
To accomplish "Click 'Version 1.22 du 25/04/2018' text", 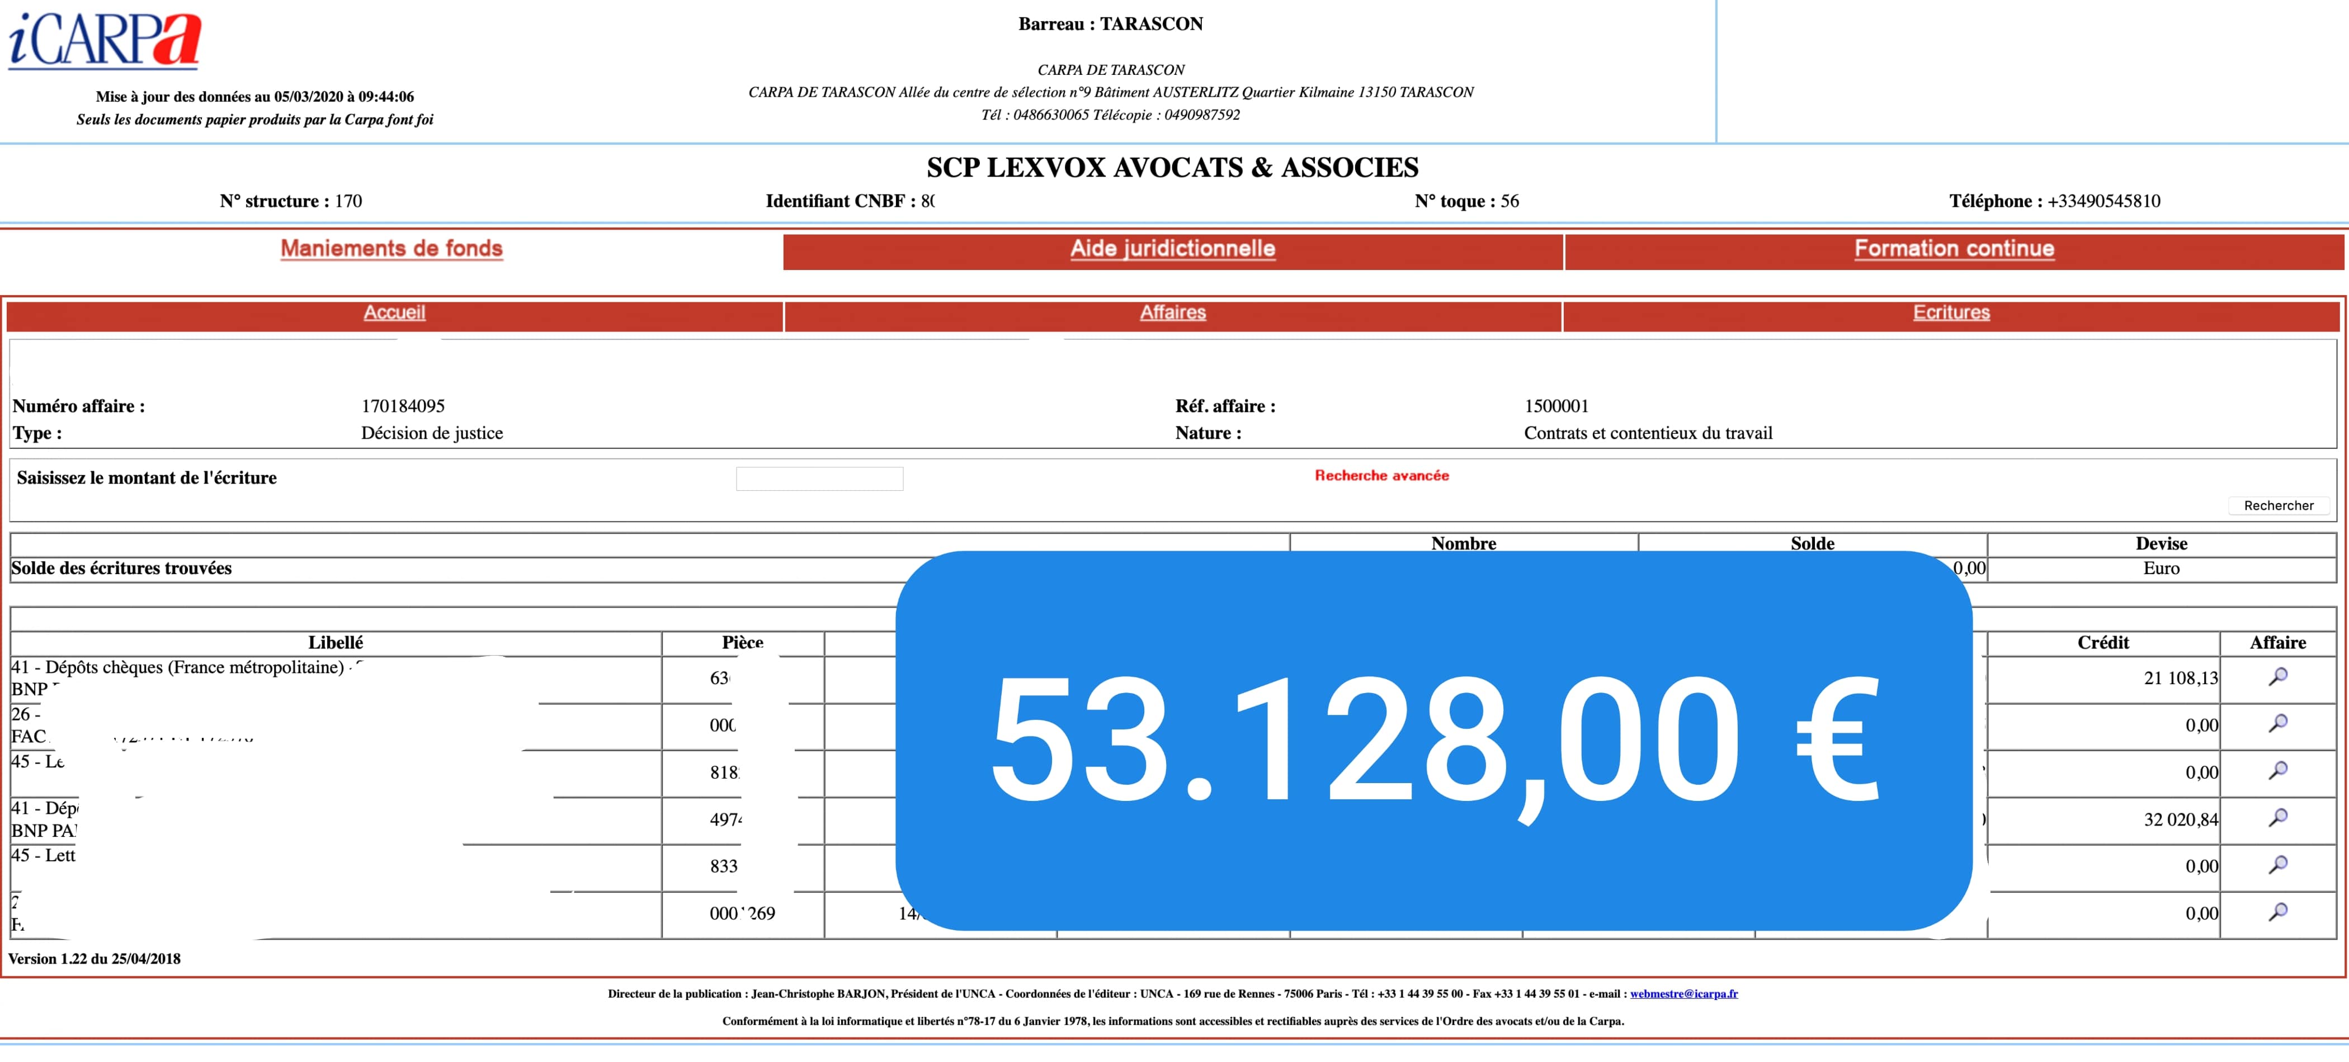I will [94, 959].
